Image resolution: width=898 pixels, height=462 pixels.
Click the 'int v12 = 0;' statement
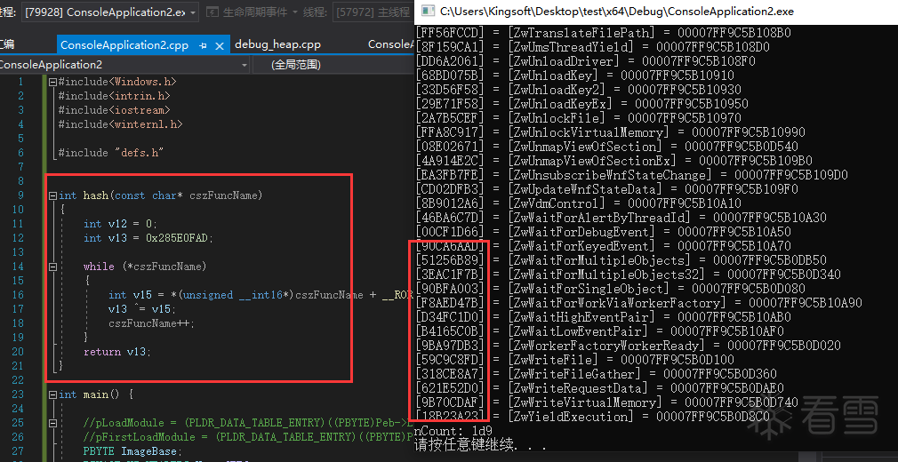click(120, 224)
